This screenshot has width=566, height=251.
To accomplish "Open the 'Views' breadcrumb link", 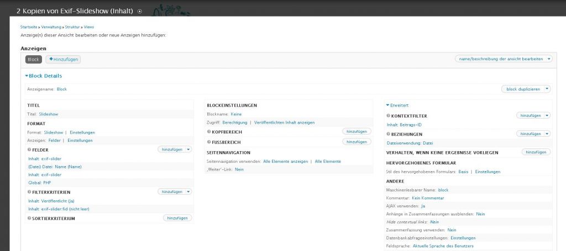I will coord(89,26).
